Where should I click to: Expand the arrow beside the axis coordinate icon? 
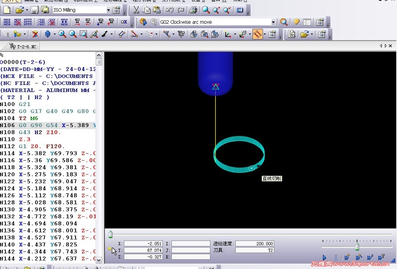(x=235, y=34)
